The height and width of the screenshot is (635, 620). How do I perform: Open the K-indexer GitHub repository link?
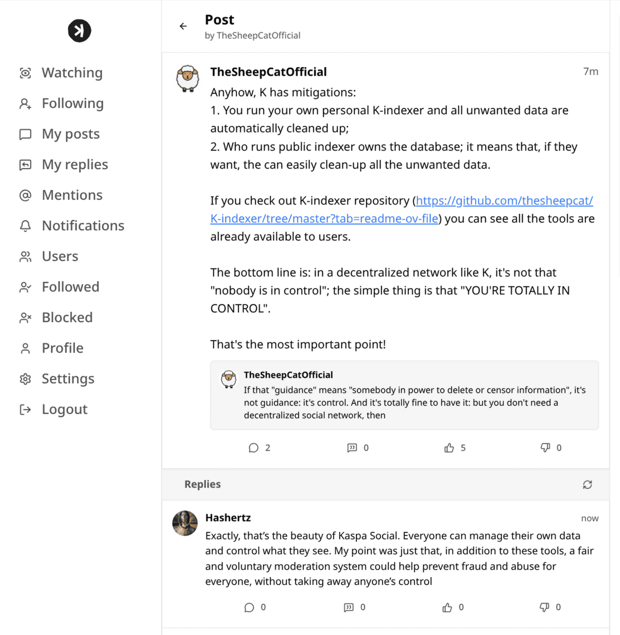tap(504, 201)
